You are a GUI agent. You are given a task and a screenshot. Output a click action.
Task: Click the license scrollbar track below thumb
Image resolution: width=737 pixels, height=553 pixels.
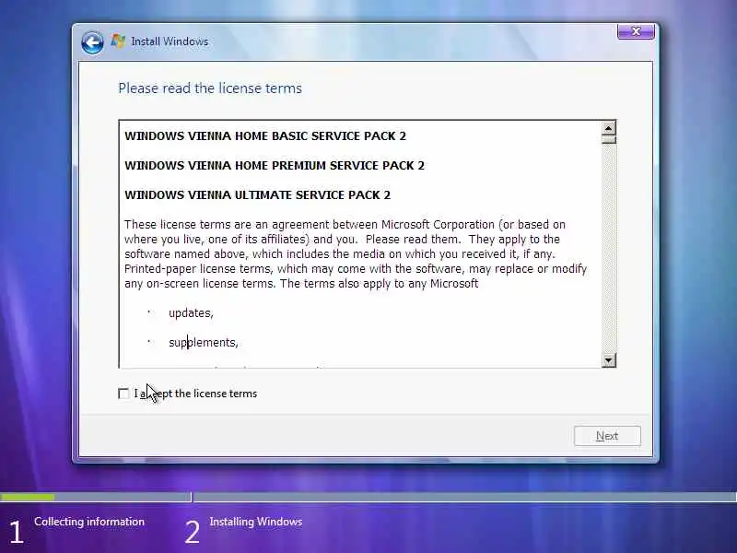pyautogui.click(x=609, y=249)
